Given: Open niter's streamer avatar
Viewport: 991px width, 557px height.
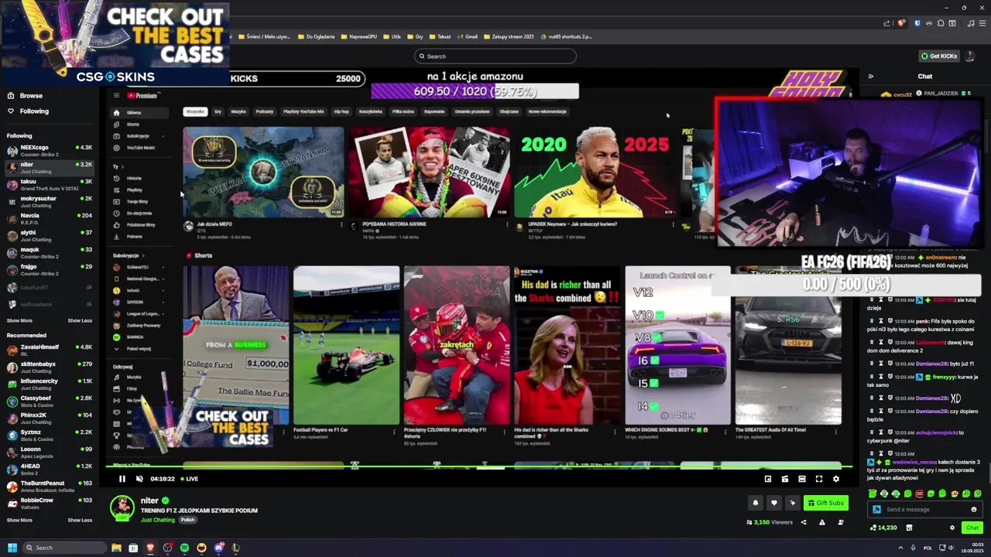Looking at the screenshot, I should pos(122,507).
